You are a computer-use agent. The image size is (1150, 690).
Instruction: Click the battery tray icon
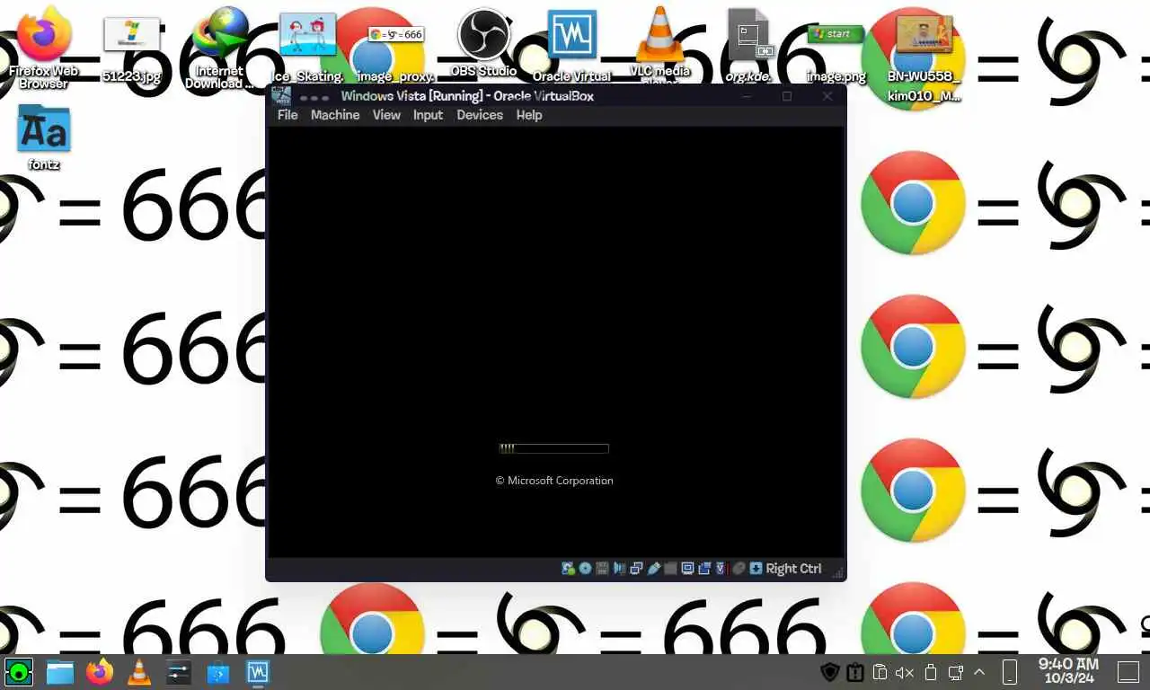931,672
